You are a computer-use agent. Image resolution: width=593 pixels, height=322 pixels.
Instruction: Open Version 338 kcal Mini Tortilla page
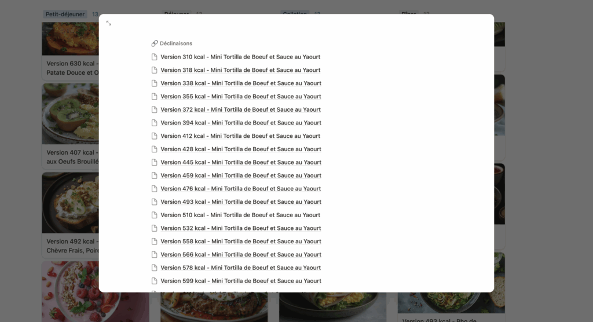(241, 83)
